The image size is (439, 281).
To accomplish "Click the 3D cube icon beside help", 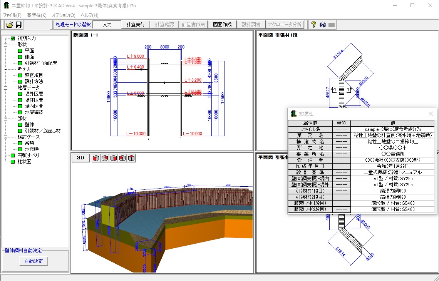I will click(323, 25).
